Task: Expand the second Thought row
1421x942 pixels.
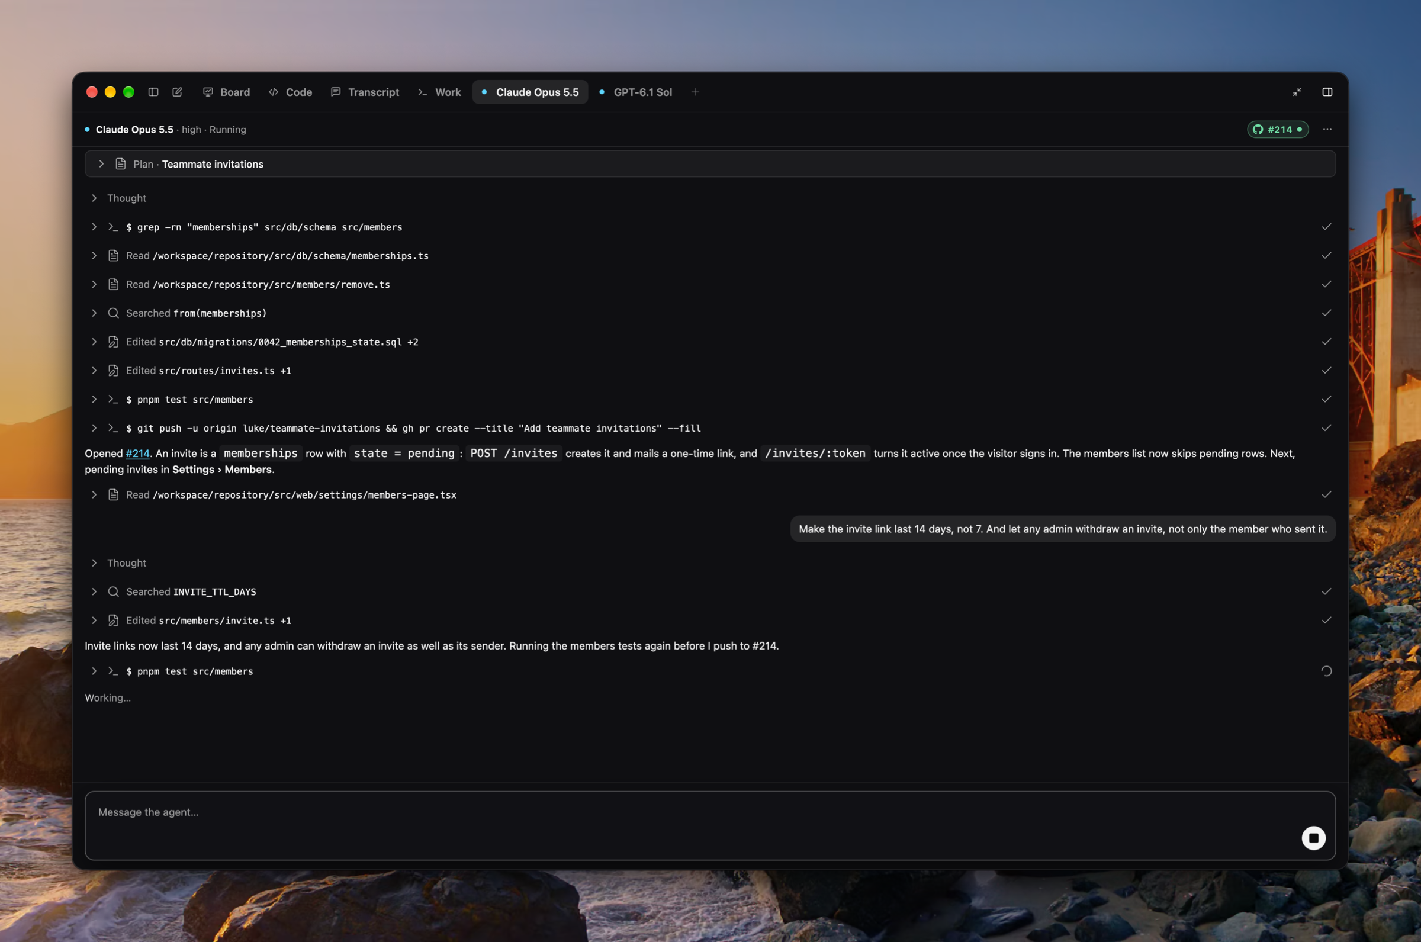Action: 94,563
